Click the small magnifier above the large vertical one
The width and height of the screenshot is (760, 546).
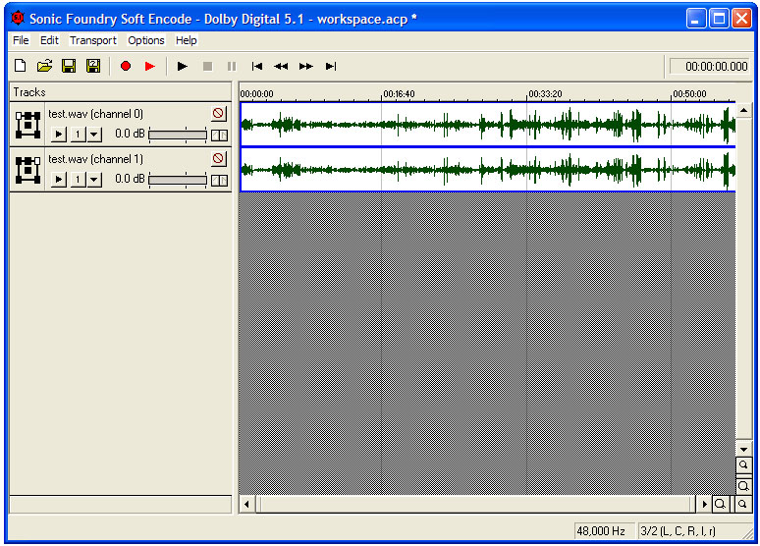[743, 465]
